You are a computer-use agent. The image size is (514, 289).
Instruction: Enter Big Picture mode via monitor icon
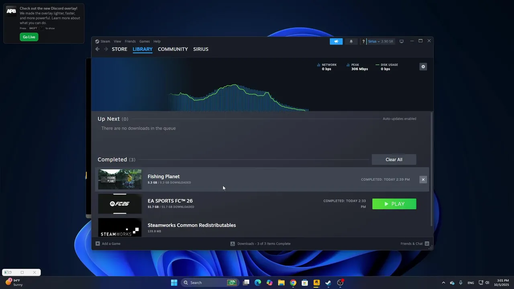click(401, 41)
